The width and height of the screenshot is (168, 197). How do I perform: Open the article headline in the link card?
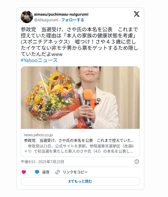coord(79,140)
